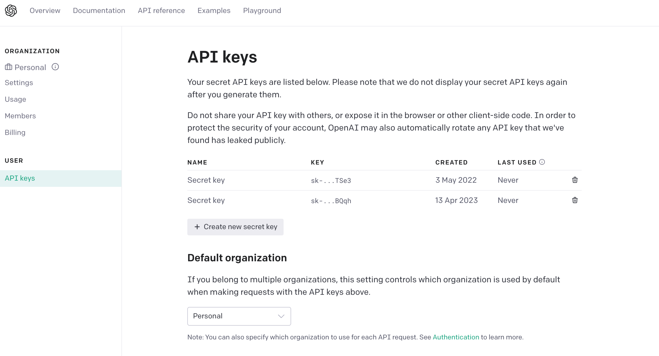Click the Personal organization briefcase icon
This screenshot has height=356, width=659.
(9, 67)
